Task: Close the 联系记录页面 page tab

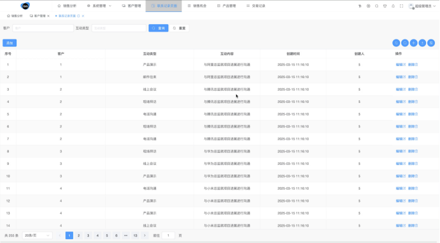Action: (x=83, y=16)
